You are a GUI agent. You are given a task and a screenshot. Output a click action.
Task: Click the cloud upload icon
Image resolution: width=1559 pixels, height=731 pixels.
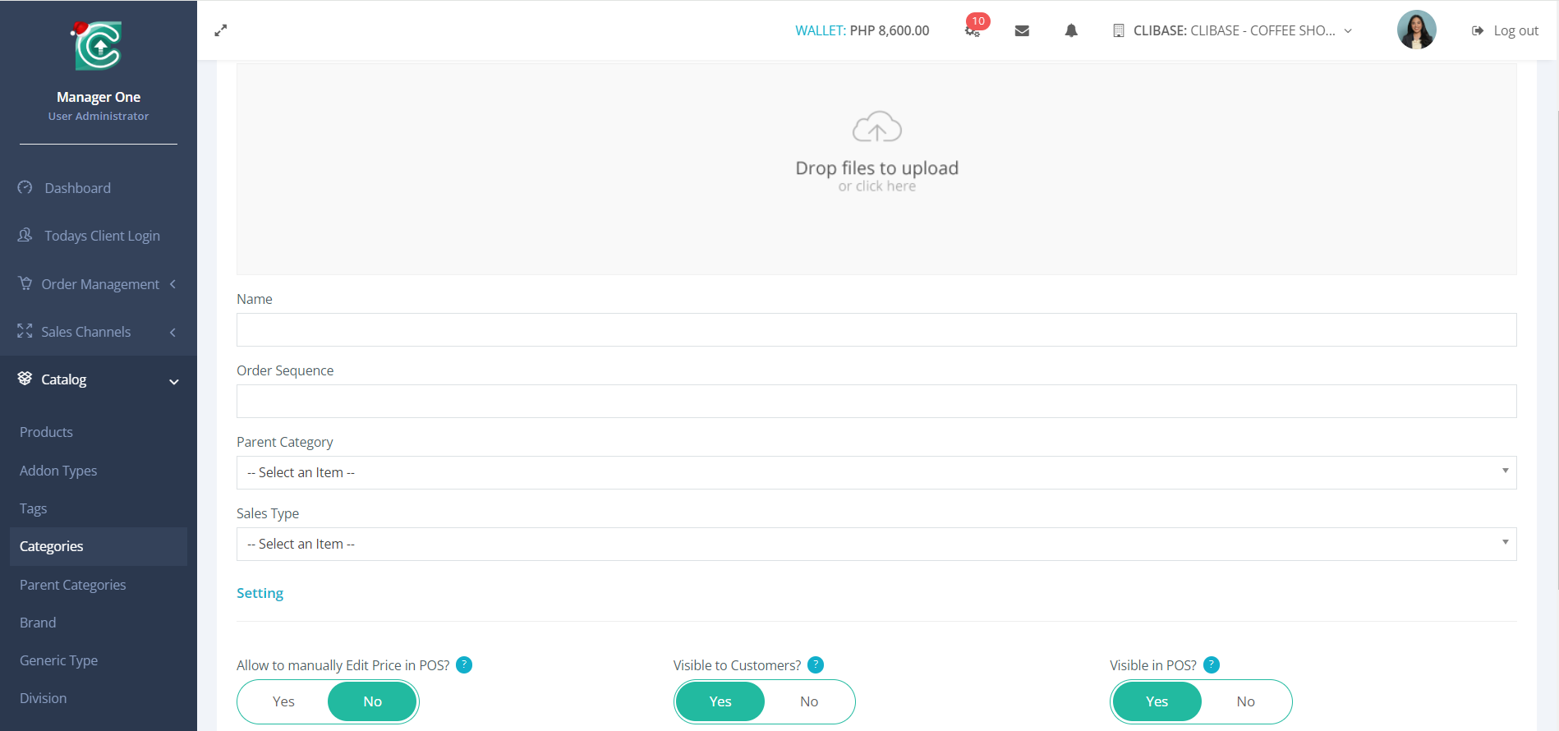point(876,127)
